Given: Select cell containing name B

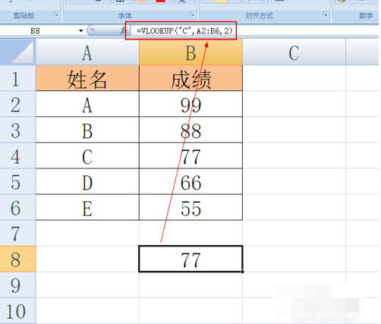Looking at the screenshot, I should [87, 130].
